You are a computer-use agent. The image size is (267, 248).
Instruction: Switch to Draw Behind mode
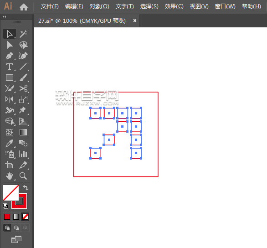point(16,228)
